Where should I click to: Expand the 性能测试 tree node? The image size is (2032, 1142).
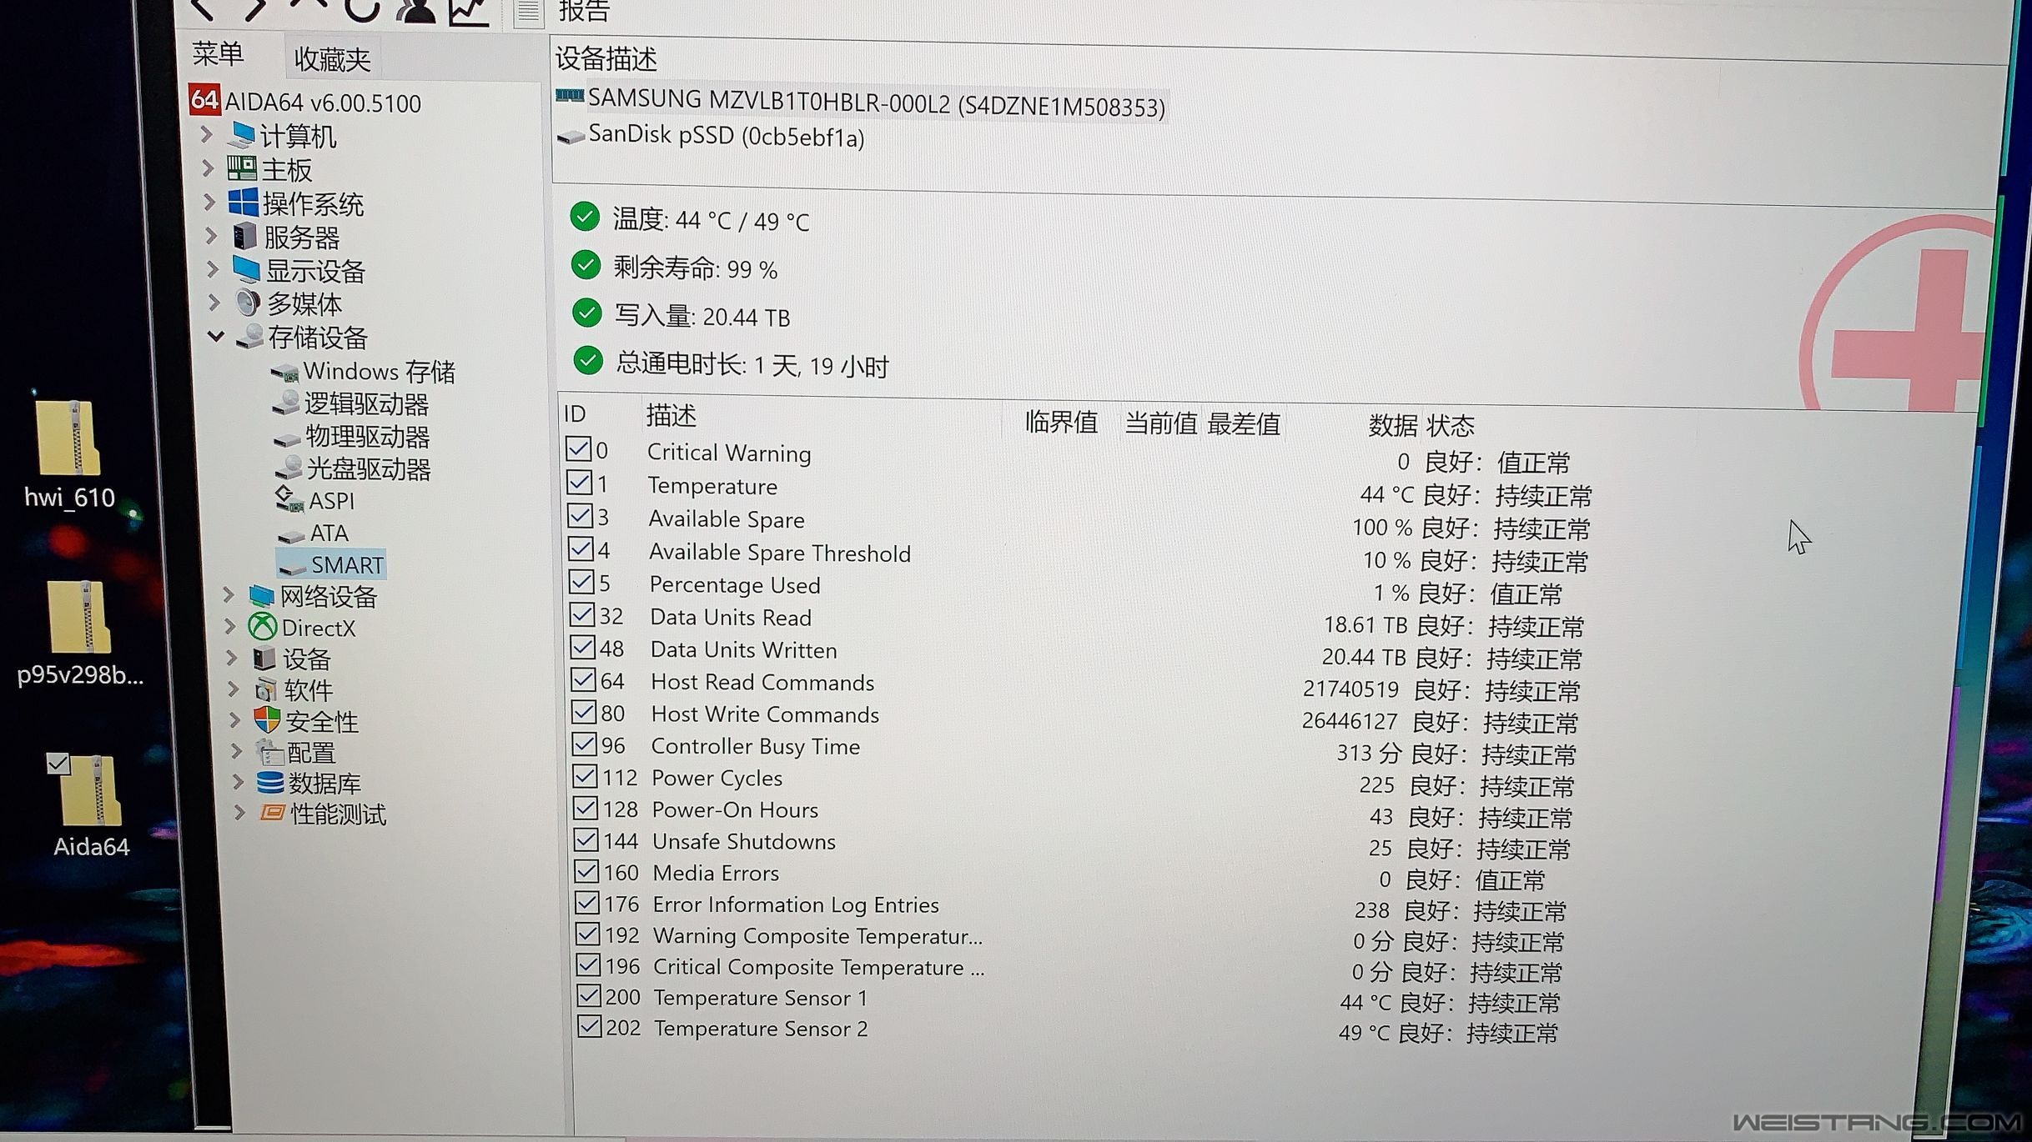click(x=239, y=813)
